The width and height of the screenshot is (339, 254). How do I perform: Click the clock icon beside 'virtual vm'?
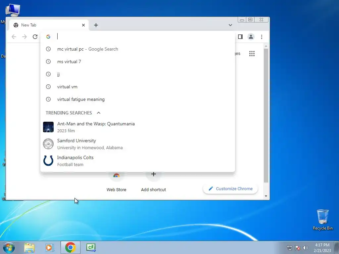click(x=48, y=87)
